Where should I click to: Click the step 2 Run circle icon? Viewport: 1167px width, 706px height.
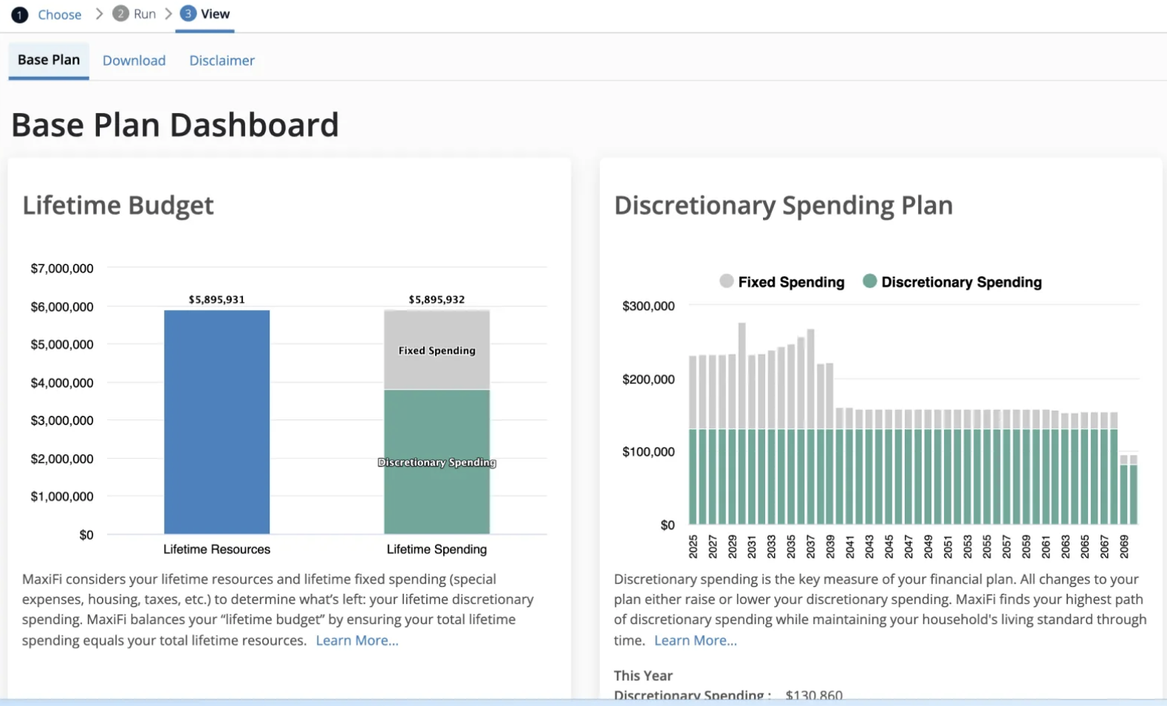[120, 14]
